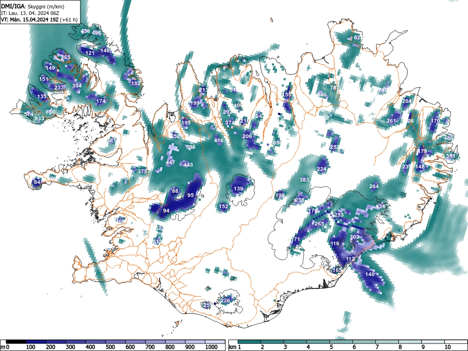Screen dimensions: 468x351
Task: Click the visibility value 139
Action: click(238, 189)
